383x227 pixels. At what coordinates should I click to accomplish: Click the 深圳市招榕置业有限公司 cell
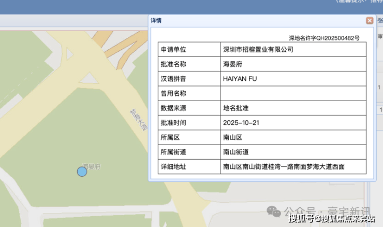coord(293,49)
